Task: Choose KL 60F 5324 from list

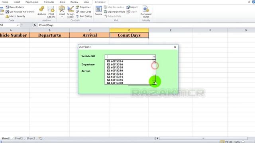Action: 115,61
